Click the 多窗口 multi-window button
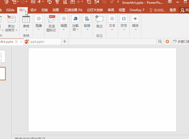Viewport: 189px width, 139px height. pos(181,42)
